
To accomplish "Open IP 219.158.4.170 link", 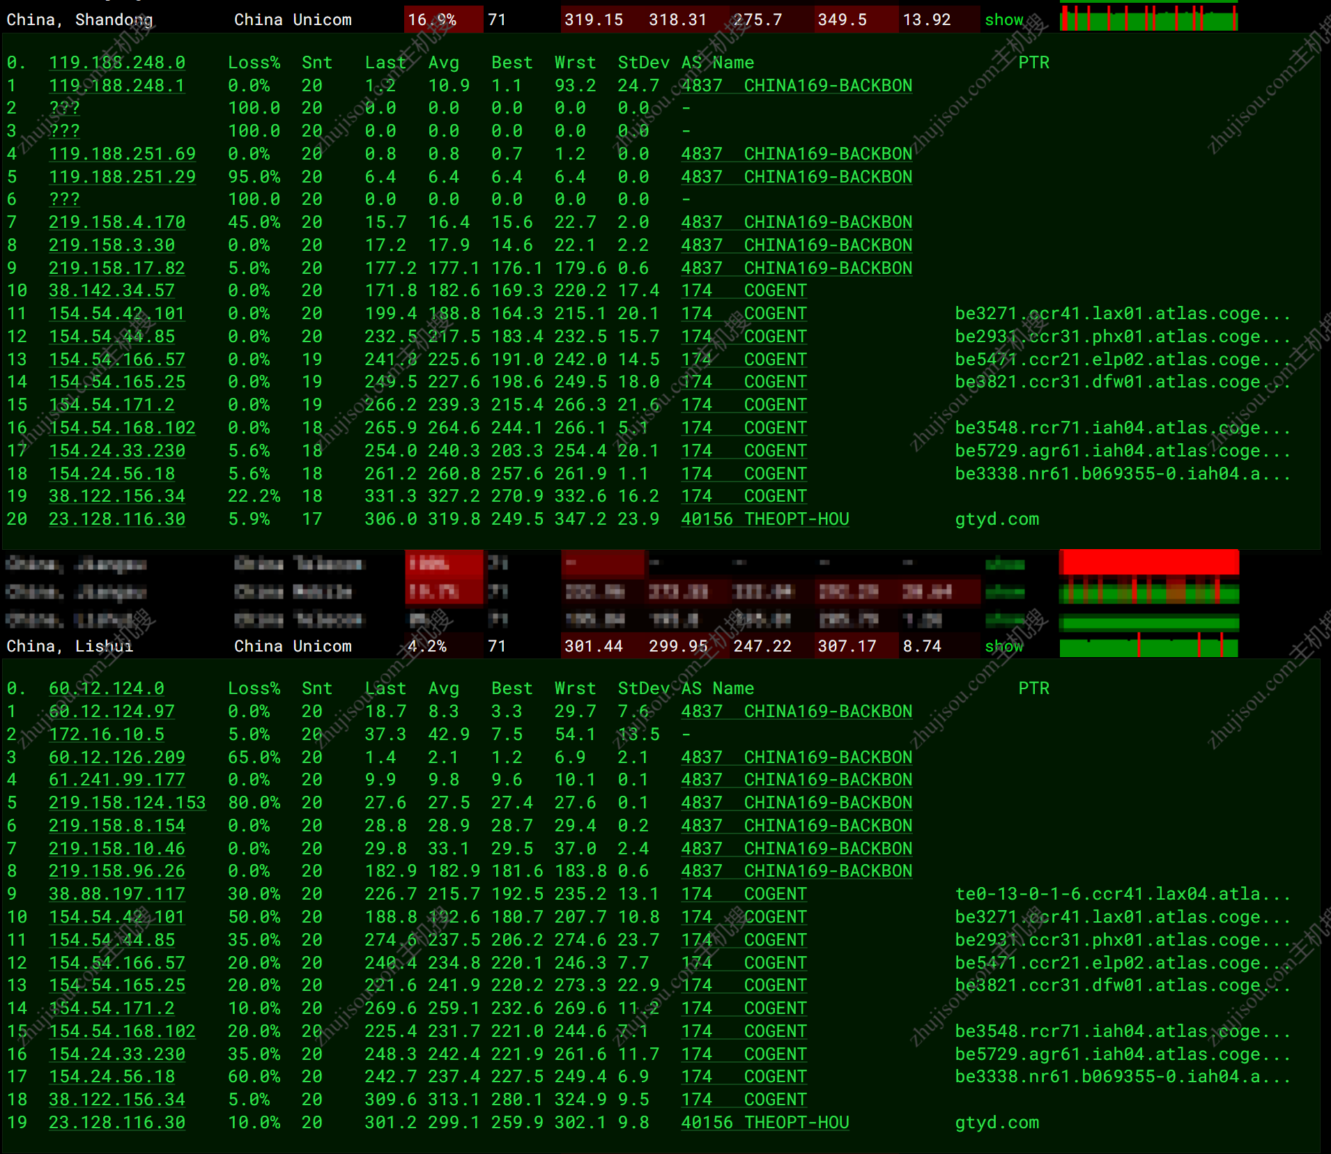I will pos(117,222).
